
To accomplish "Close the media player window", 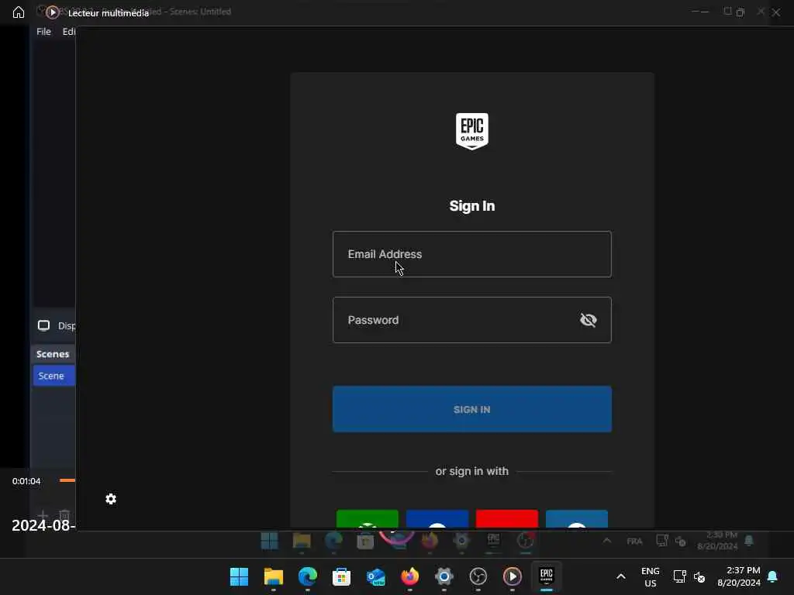I will click(775, 12).
